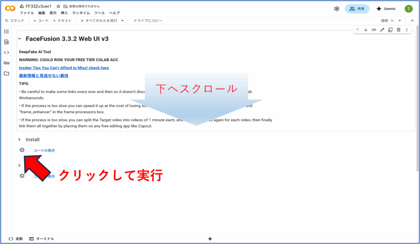Show code of the Install cell
This screenshot has width=420, height=244.
click(44, 150)
